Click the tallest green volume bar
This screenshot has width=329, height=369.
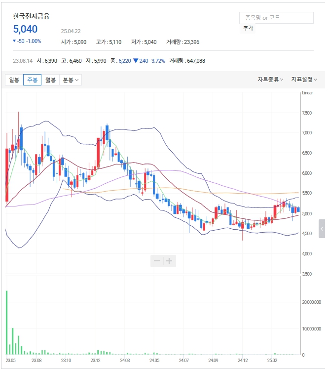[x=7, y=323]
